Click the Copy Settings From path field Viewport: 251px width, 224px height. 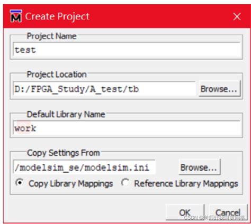(84, 167)
